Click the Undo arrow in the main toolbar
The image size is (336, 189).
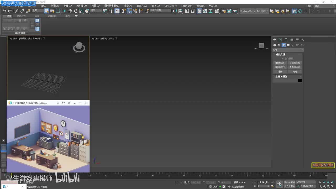pyautogui.click(x=4, y=11)
